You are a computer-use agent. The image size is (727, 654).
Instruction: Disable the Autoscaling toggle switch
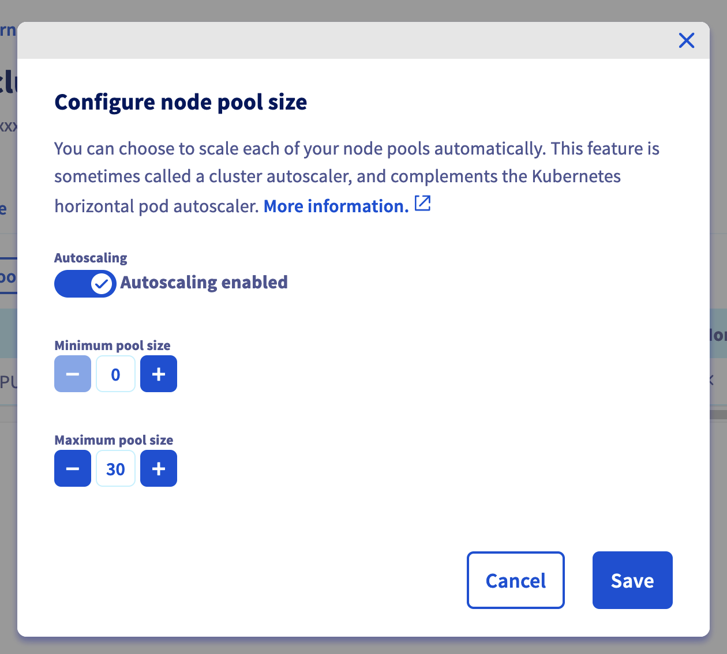85,283
